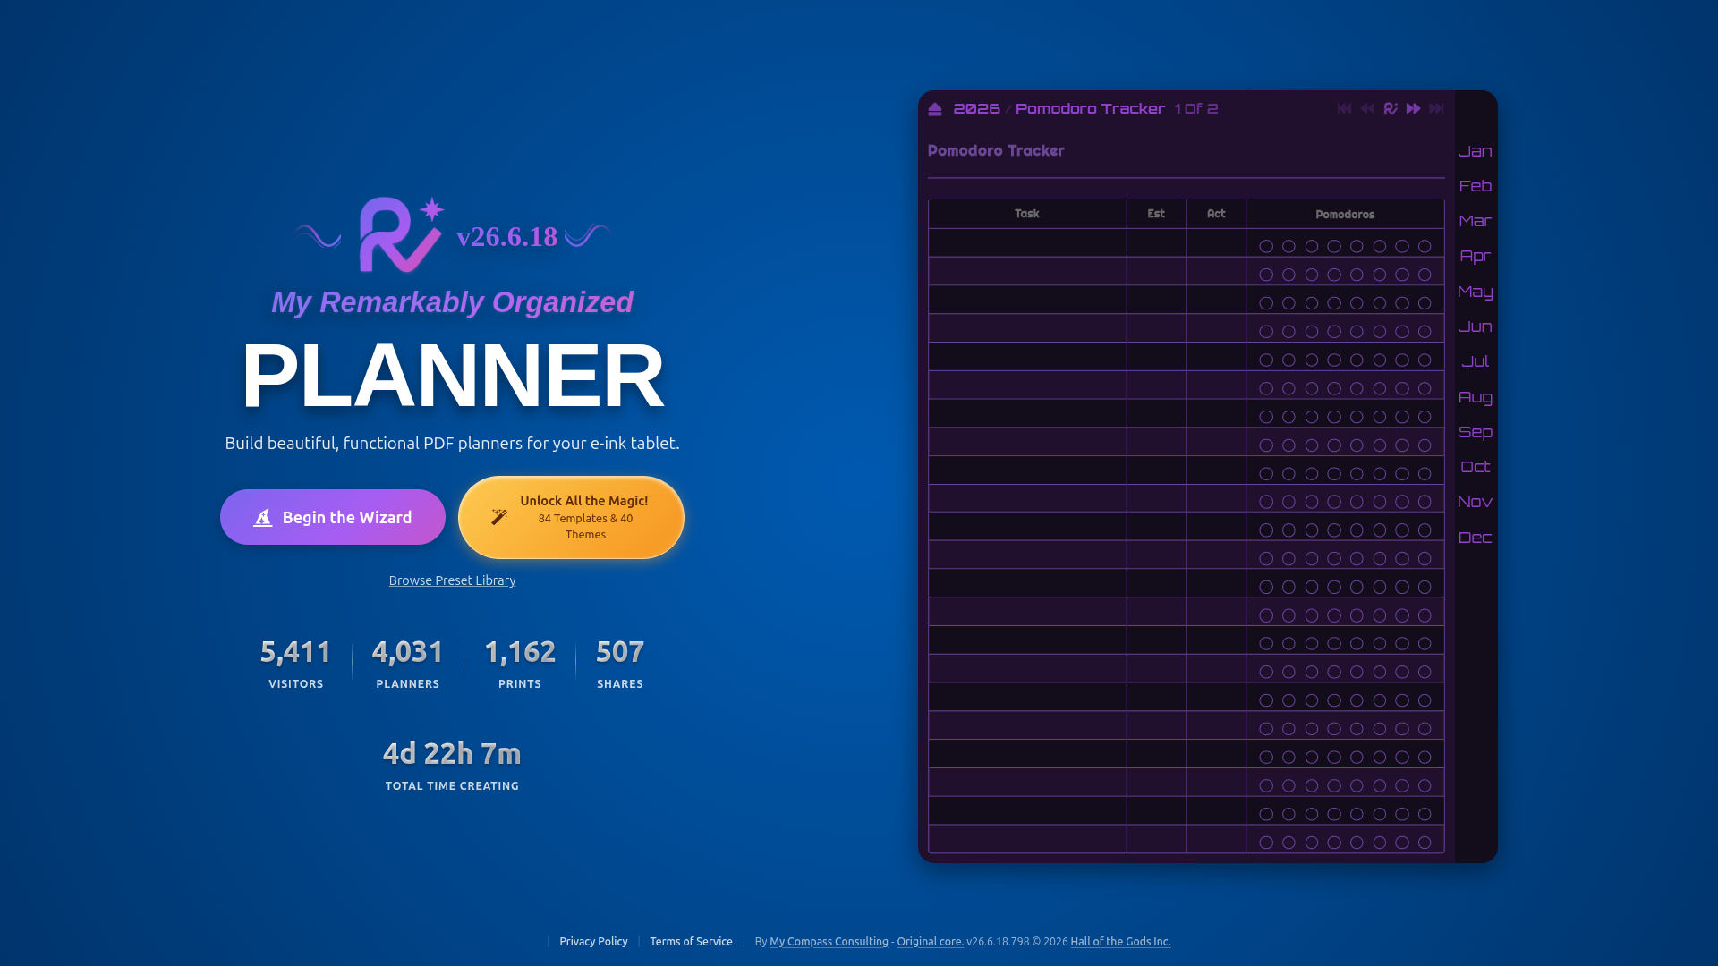Go back one page with rewind icon
Viewport: 1718px width, 966px height.
point(1367,109)
